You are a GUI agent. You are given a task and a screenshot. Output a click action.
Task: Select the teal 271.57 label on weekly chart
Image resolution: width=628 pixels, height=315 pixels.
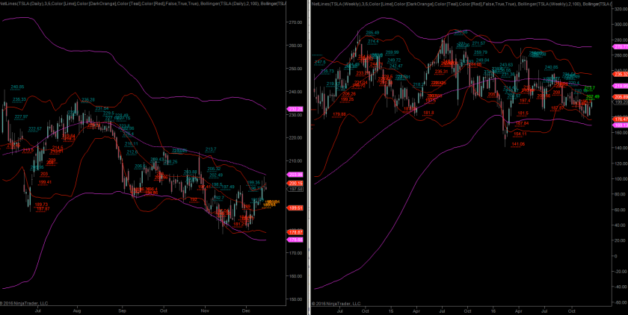[478, 43]
